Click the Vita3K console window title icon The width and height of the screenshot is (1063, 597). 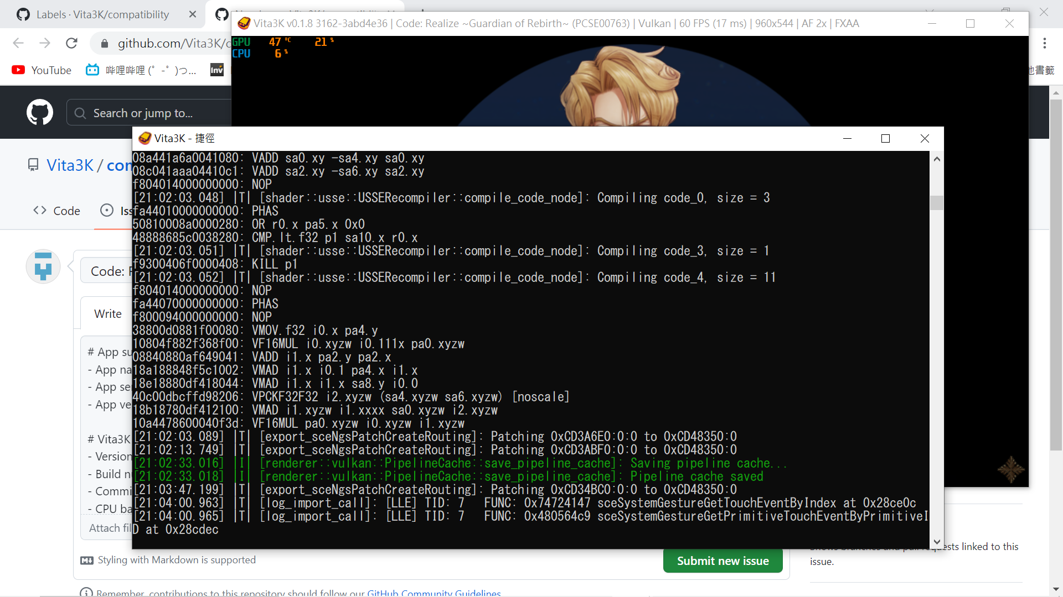[x=145, y=138]
